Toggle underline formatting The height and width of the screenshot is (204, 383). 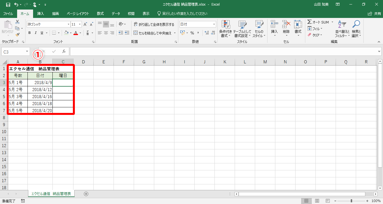tap(42, 33)
